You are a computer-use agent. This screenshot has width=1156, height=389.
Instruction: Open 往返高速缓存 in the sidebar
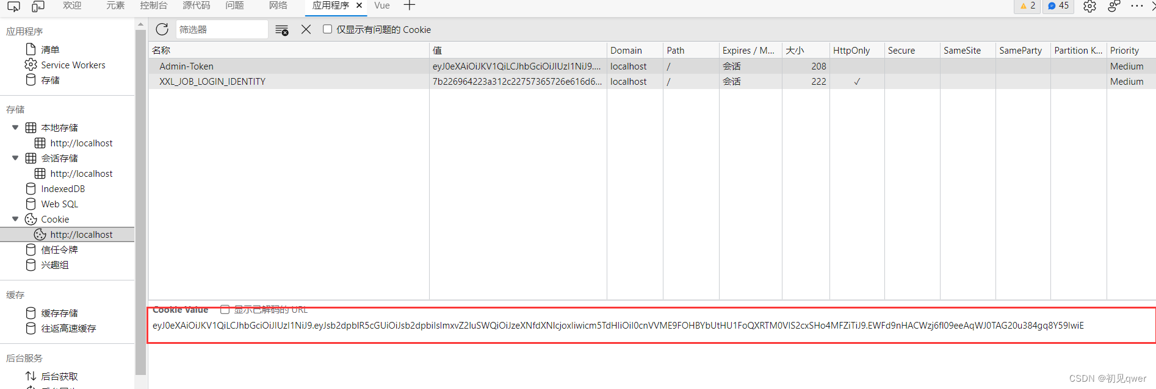pos(68,328)
